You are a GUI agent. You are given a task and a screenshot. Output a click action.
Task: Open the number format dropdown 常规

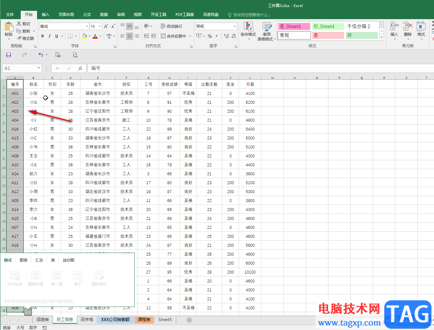(235, 26)
